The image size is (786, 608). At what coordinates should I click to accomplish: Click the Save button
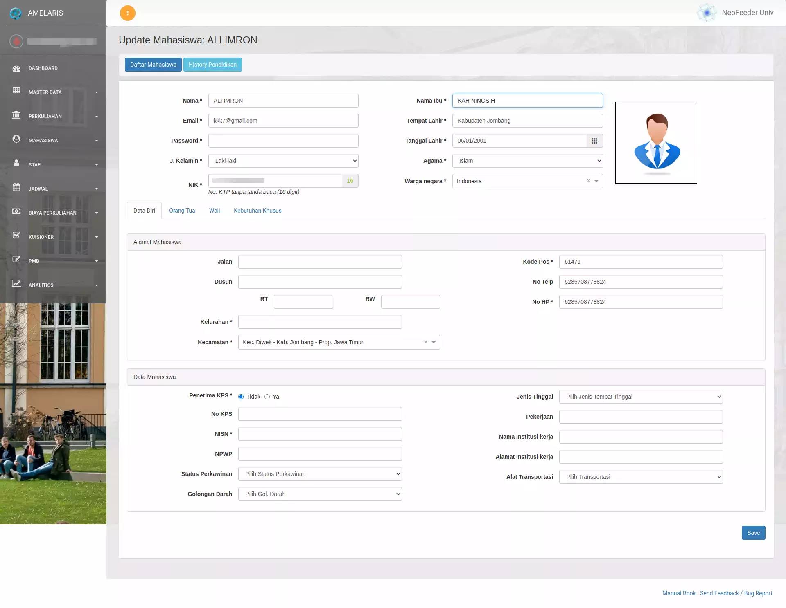(x=753, y=533)
